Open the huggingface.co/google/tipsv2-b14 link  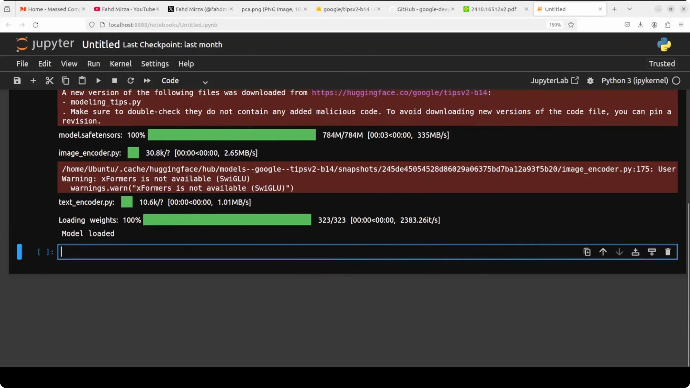click(x=399, y=93)
